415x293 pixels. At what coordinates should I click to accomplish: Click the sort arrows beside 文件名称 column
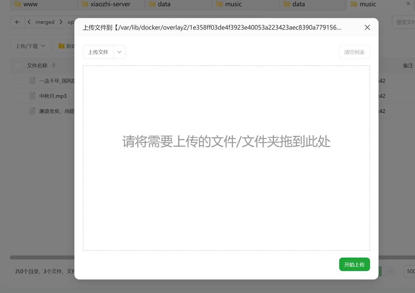pos(54,65)
